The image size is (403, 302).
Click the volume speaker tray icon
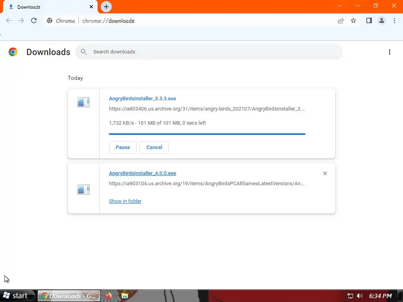360,296
